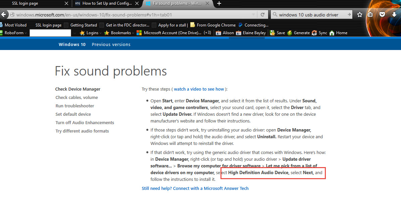Open the bookmarks list icon
The height and width of the screenshot is (205, 401).
(x=370, y=15)
